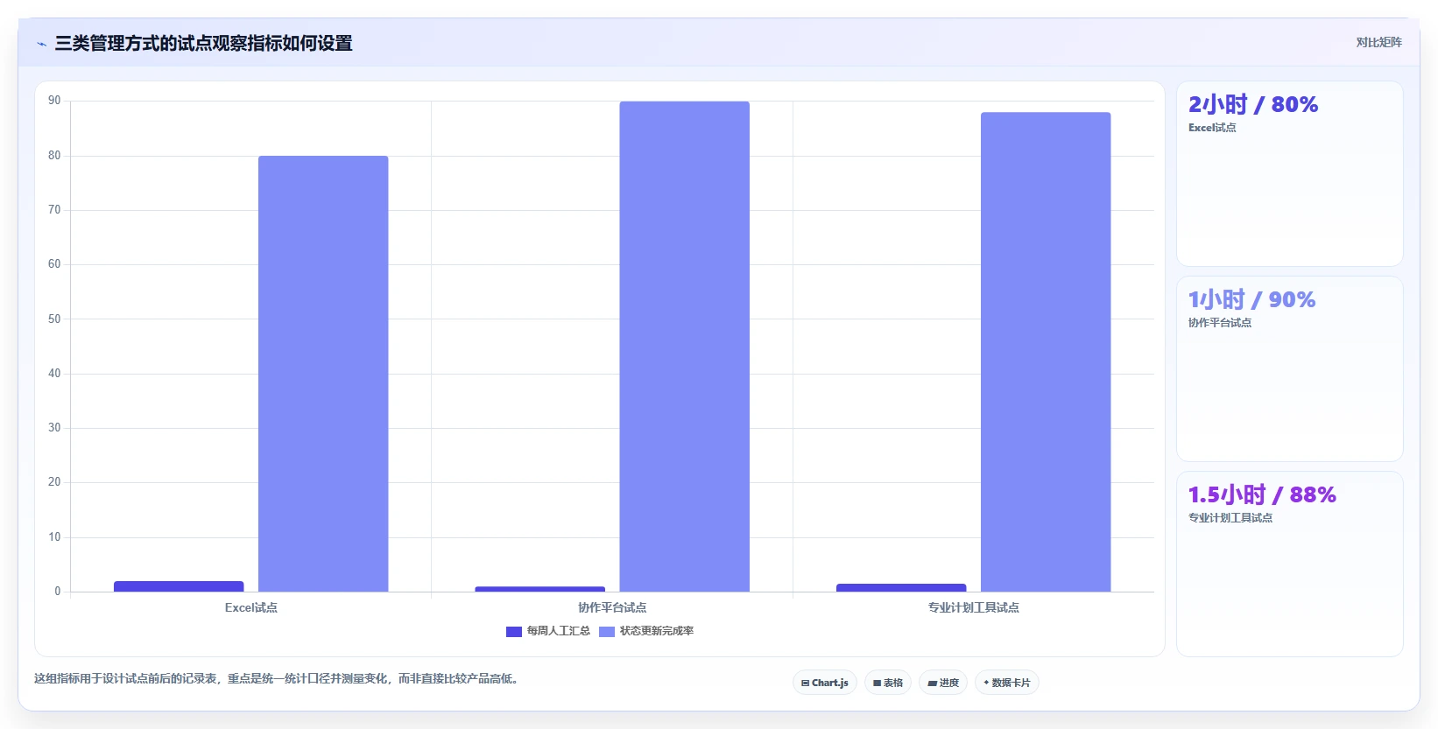Select the 数据卡片 chip label
Screen dimensions: 1438x729
tap(1011, 683)
